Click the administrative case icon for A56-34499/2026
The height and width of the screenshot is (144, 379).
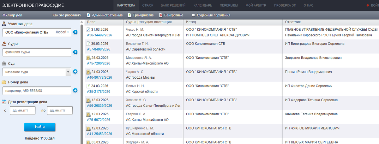coord(88,29)
